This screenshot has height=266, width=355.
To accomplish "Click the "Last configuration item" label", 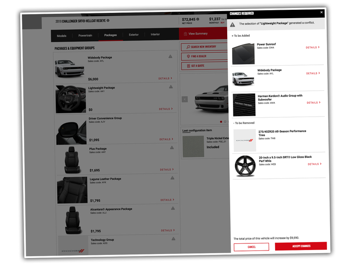I will 197,130.
